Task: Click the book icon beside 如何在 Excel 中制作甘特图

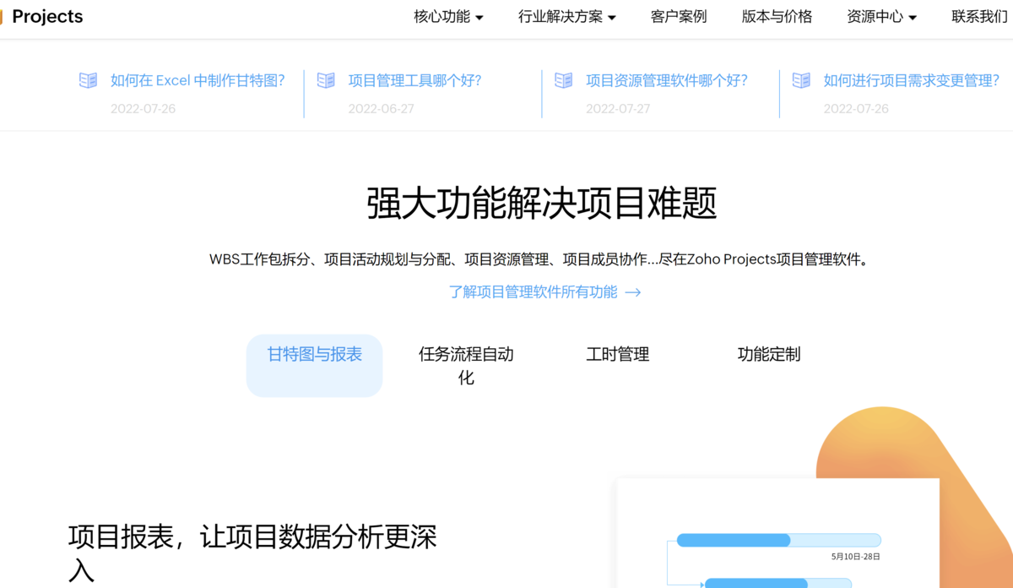Action: [88, 80]
